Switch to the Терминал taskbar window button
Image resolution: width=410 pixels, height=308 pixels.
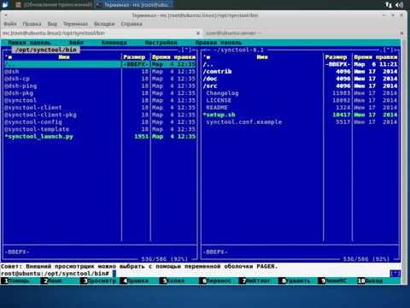[134, 5]
